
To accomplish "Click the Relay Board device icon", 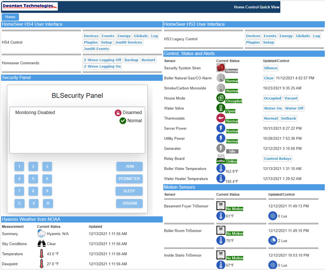I will [221, 158].
